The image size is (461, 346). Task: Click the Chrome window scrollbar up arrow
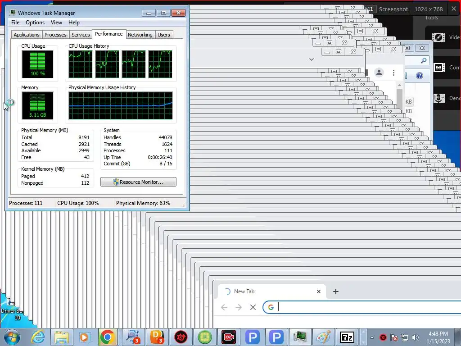point(399,85)
